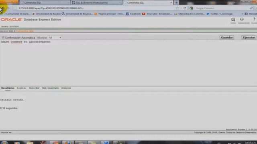Click the reload page icon in address bar
This screenshot has width=257, height=144.
185,8
